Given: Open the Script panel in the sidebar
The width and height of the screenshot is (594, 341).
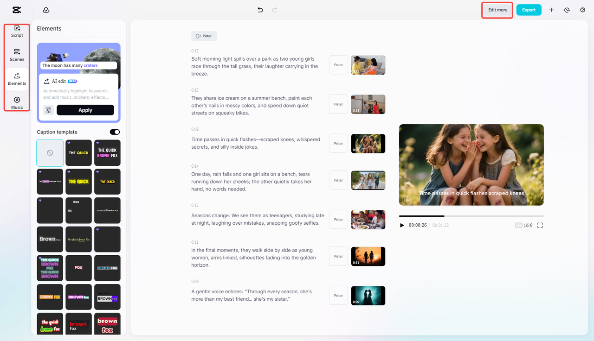Looking at the screenshot, I should tap(17, 31).
